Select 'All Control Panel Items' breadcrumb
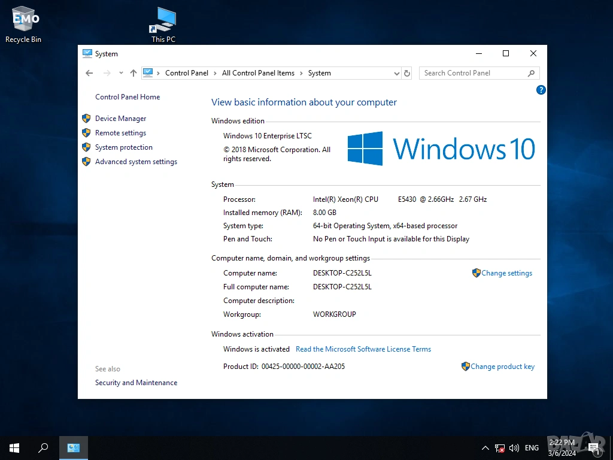The image size is (613, 460). point(258,73)
